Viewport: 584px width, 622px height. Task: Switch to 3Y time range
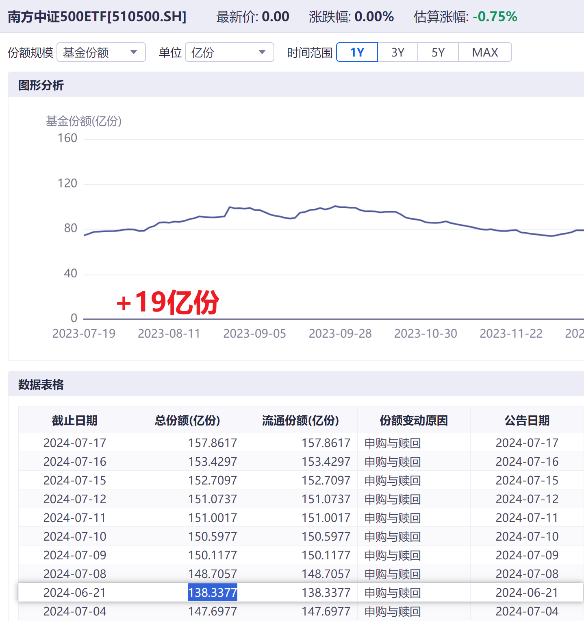tap(398, 52)
